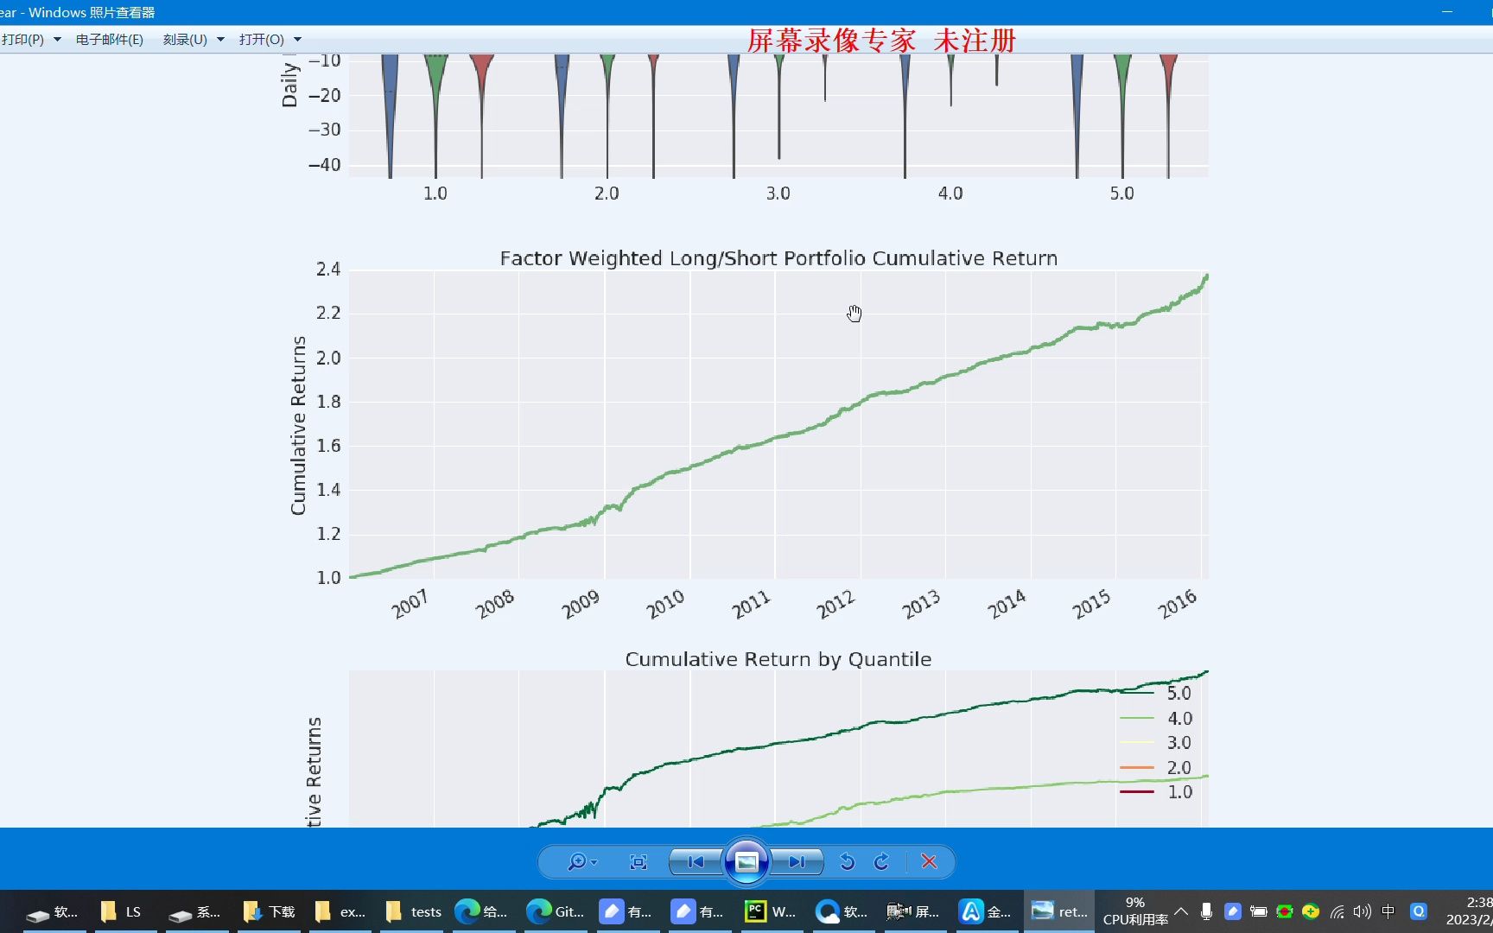1493x933 pixels.
Task: Rotate the image counterclockwise
Action: tap(847, 861)
